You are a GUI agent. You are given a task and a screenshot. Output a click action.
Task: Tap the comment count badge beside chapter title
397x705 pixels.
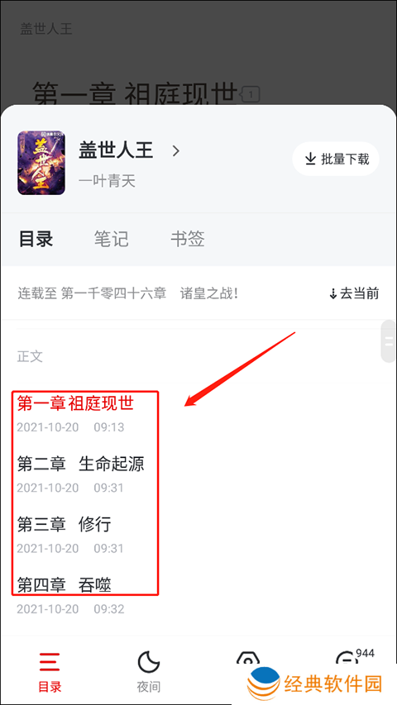(x=251, y=94)
